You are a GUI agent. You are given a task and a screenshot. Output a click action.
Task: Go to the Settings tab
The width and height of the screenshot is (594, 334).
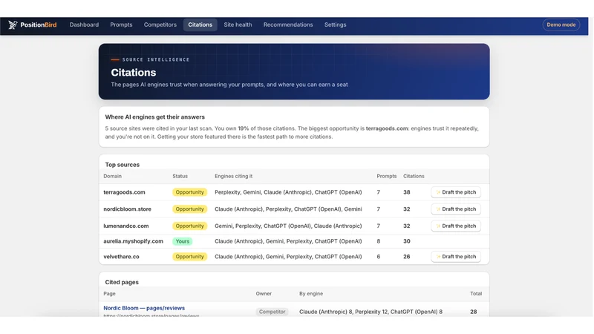[x=335, y=24]
